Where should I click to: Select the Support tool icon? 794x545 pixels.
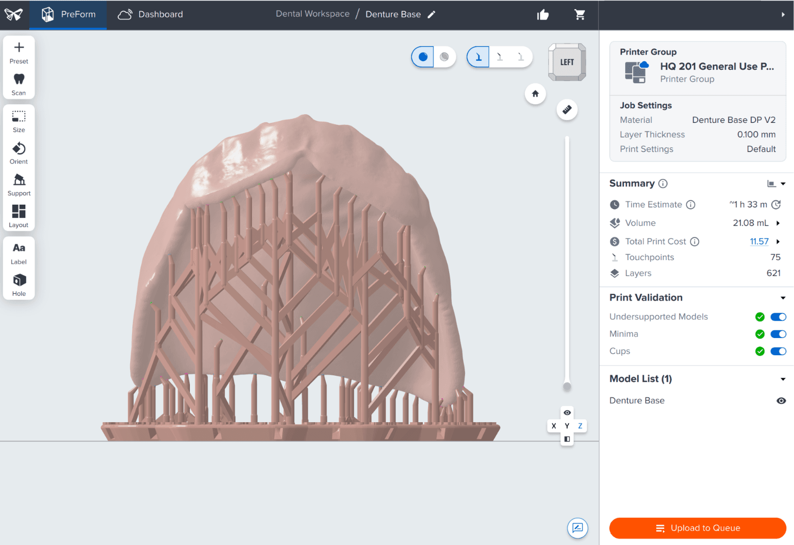(19, 180)
